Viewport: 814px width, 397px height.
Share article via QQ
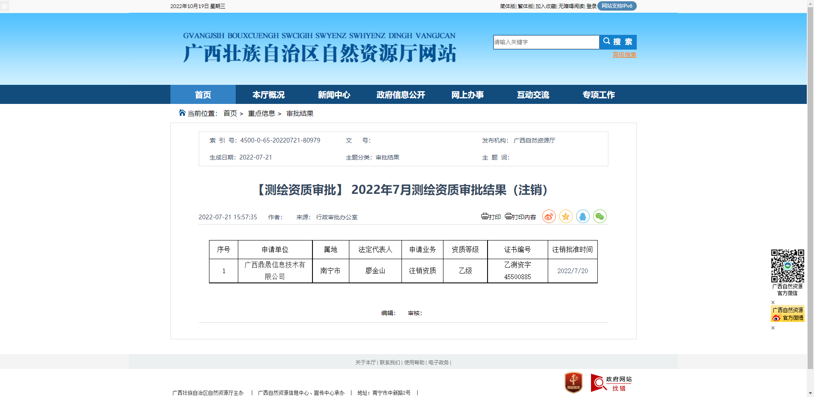coord(583,216)
